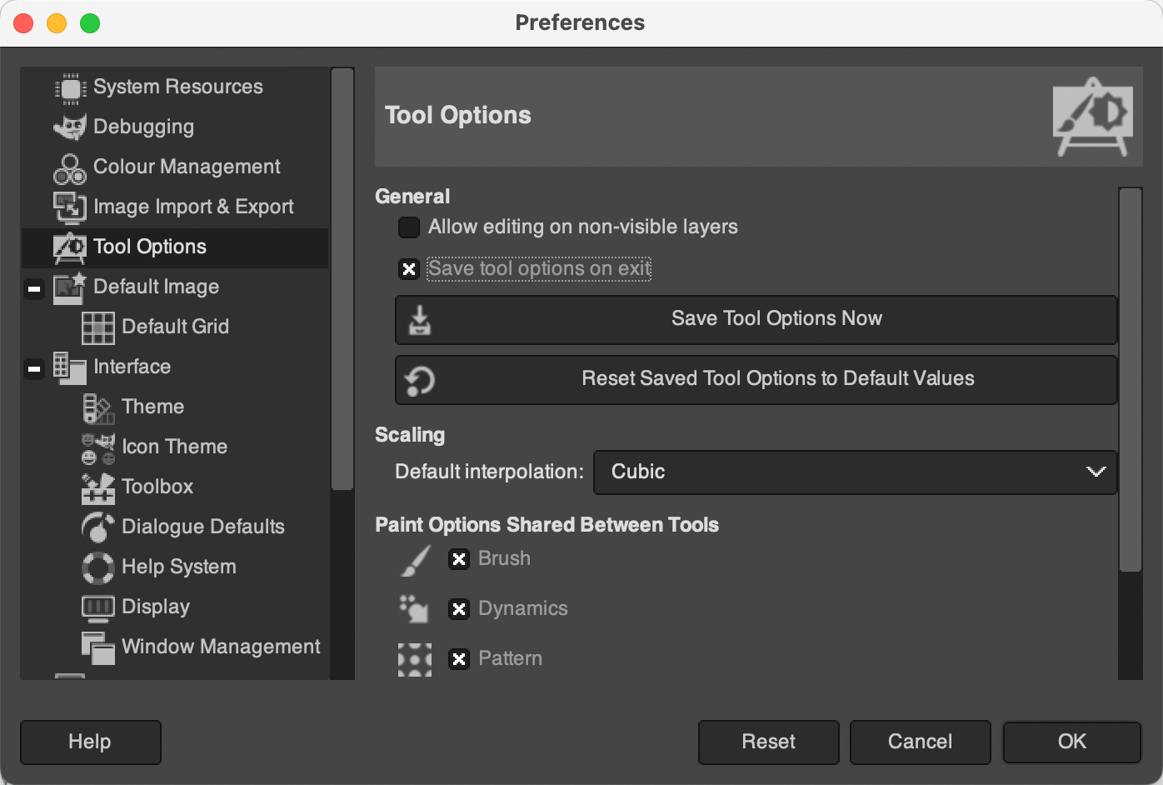
Task: Uncheck the shared Brush option
Action: (459, 559)
